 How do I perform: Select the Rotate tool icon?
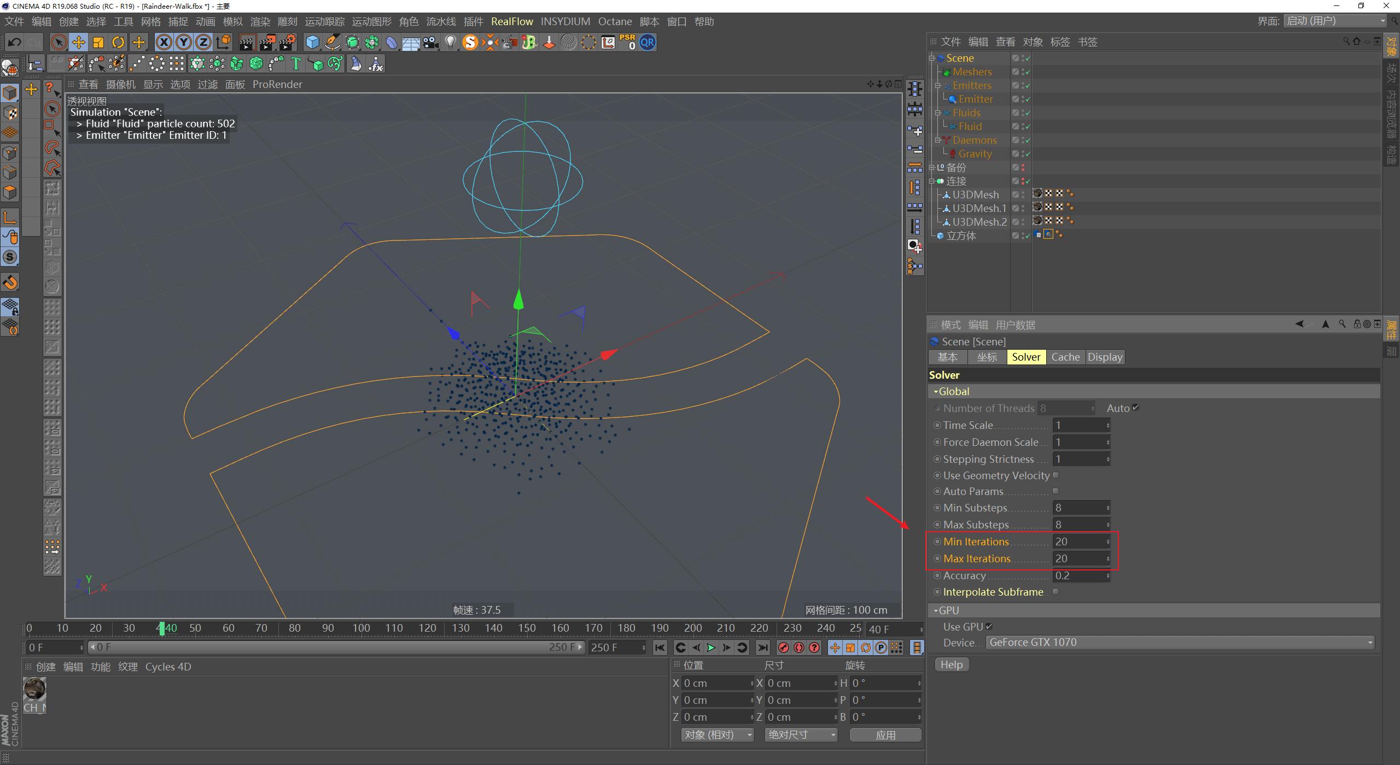click(118, 42)
